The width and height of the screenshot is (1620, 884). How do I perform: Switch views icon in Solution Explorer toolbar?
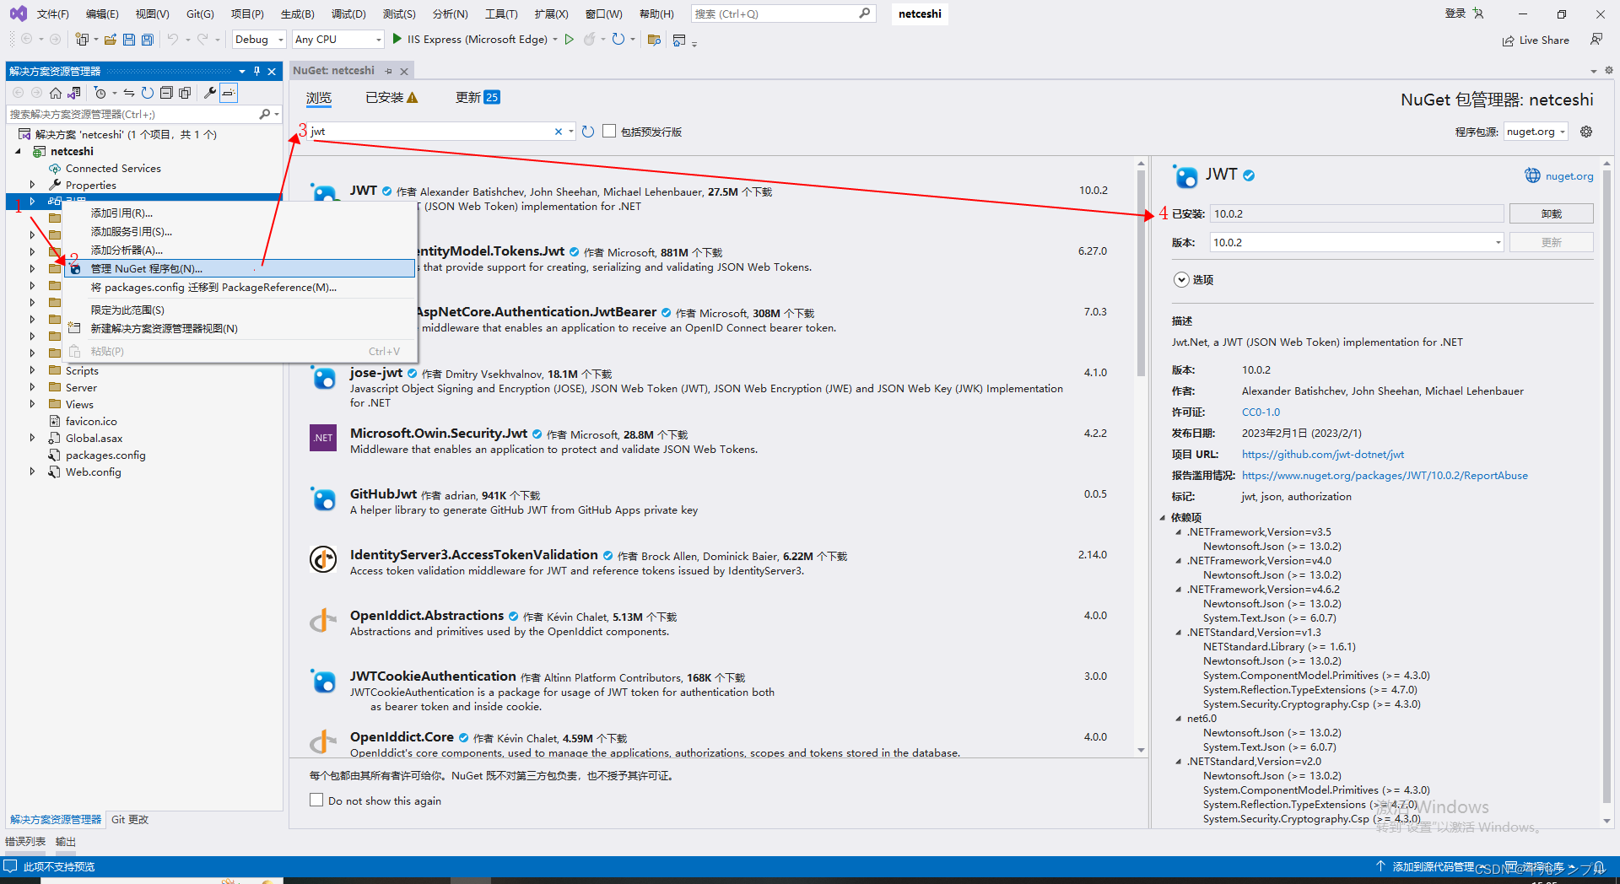pyautogui.click(x=74, y=93)
